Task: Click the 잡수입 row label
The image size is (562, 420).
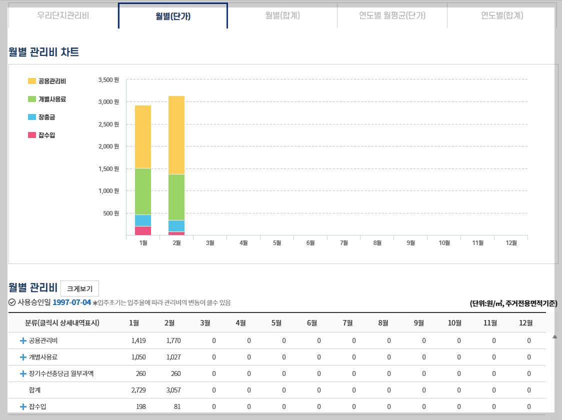Action: [37, 406]
